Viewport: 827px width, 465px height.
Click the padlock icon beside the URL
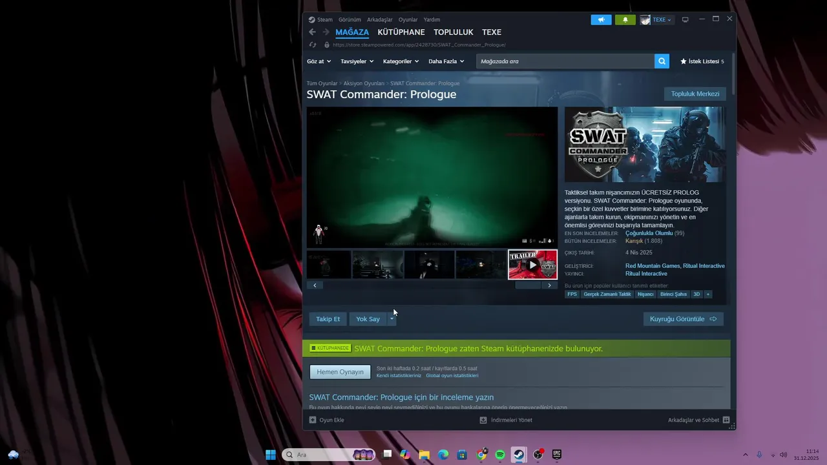click(x=327, y=45)
